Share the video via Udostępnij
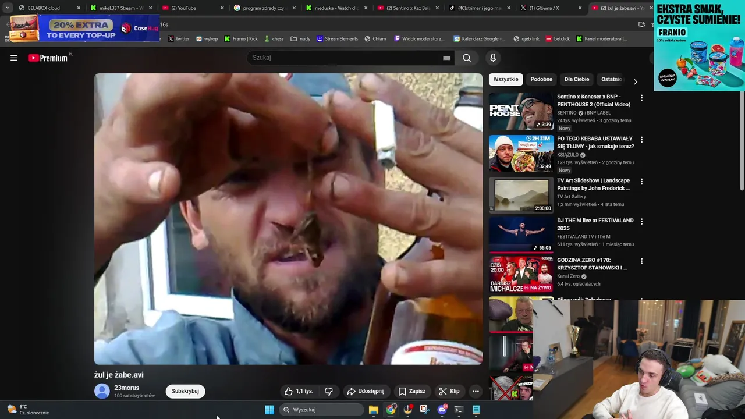 (x=366, y=391)
